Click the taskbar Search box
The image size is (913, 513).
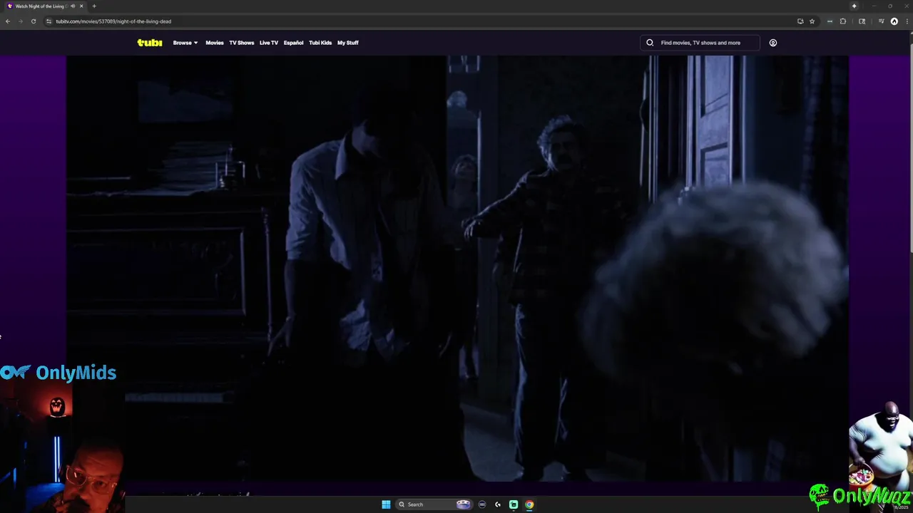434,504
